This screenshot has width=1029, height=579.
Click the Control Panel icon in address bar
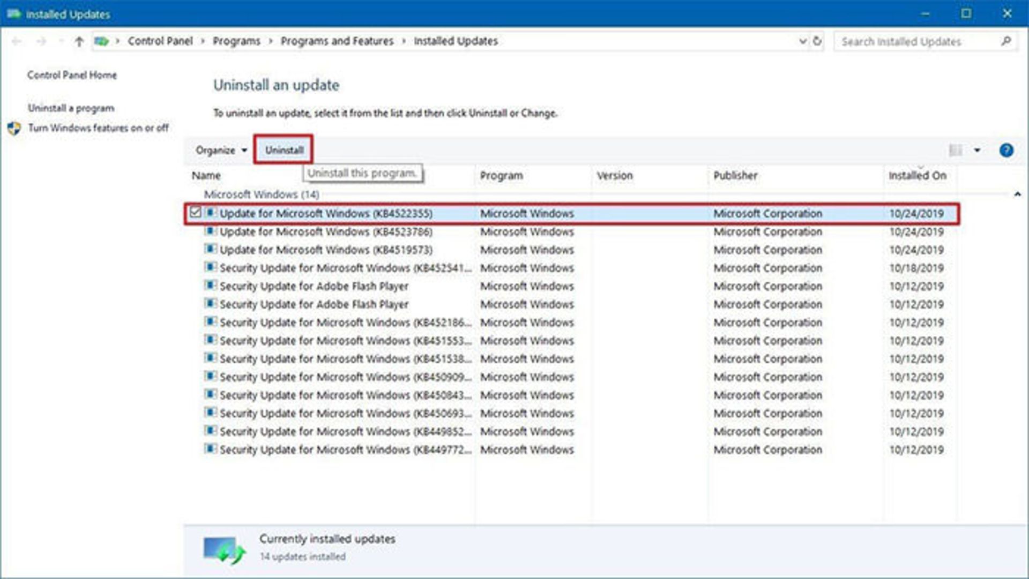coord(101,41)
